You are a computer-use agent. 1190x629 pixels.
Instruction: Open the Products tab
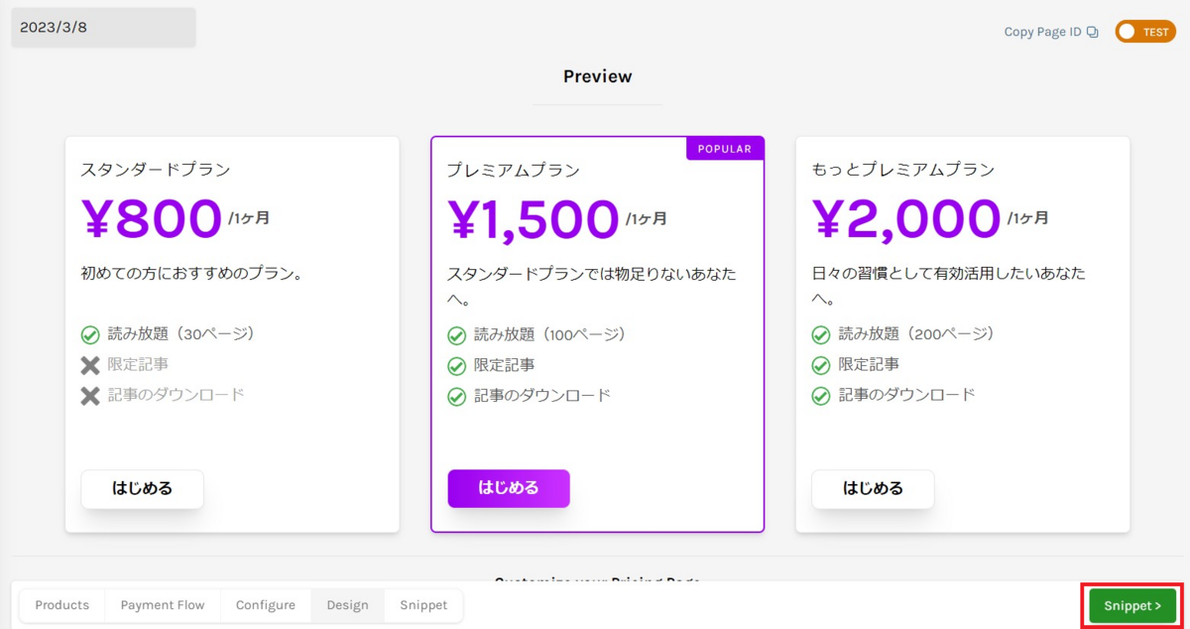tap(61, 605)
